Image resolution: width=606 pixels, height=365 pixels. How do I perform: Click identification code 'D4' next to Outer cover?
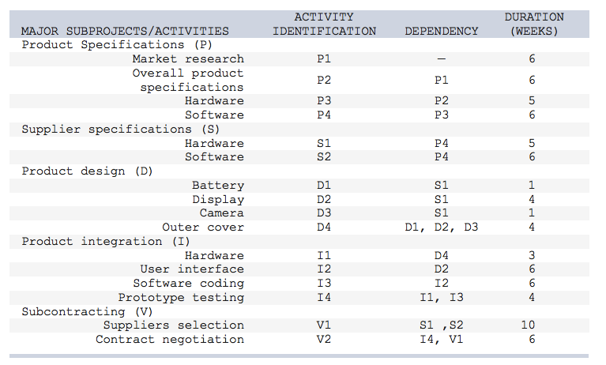[x=324, y=227]
